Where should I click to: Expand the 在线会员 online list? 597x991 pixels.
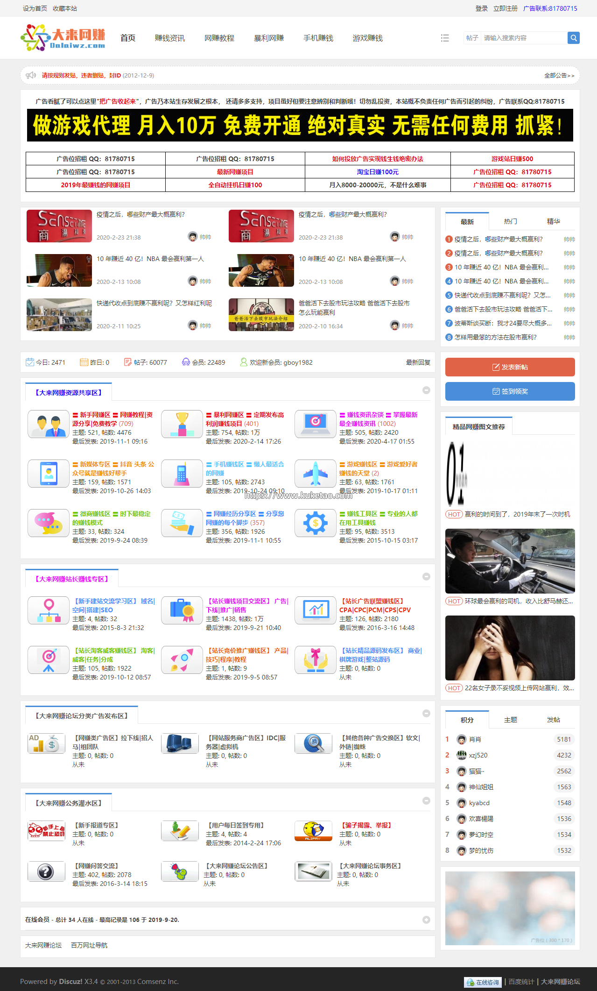tap(426, 920)
